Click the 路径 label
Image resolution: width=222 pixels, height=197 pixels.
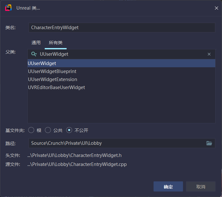11,144
